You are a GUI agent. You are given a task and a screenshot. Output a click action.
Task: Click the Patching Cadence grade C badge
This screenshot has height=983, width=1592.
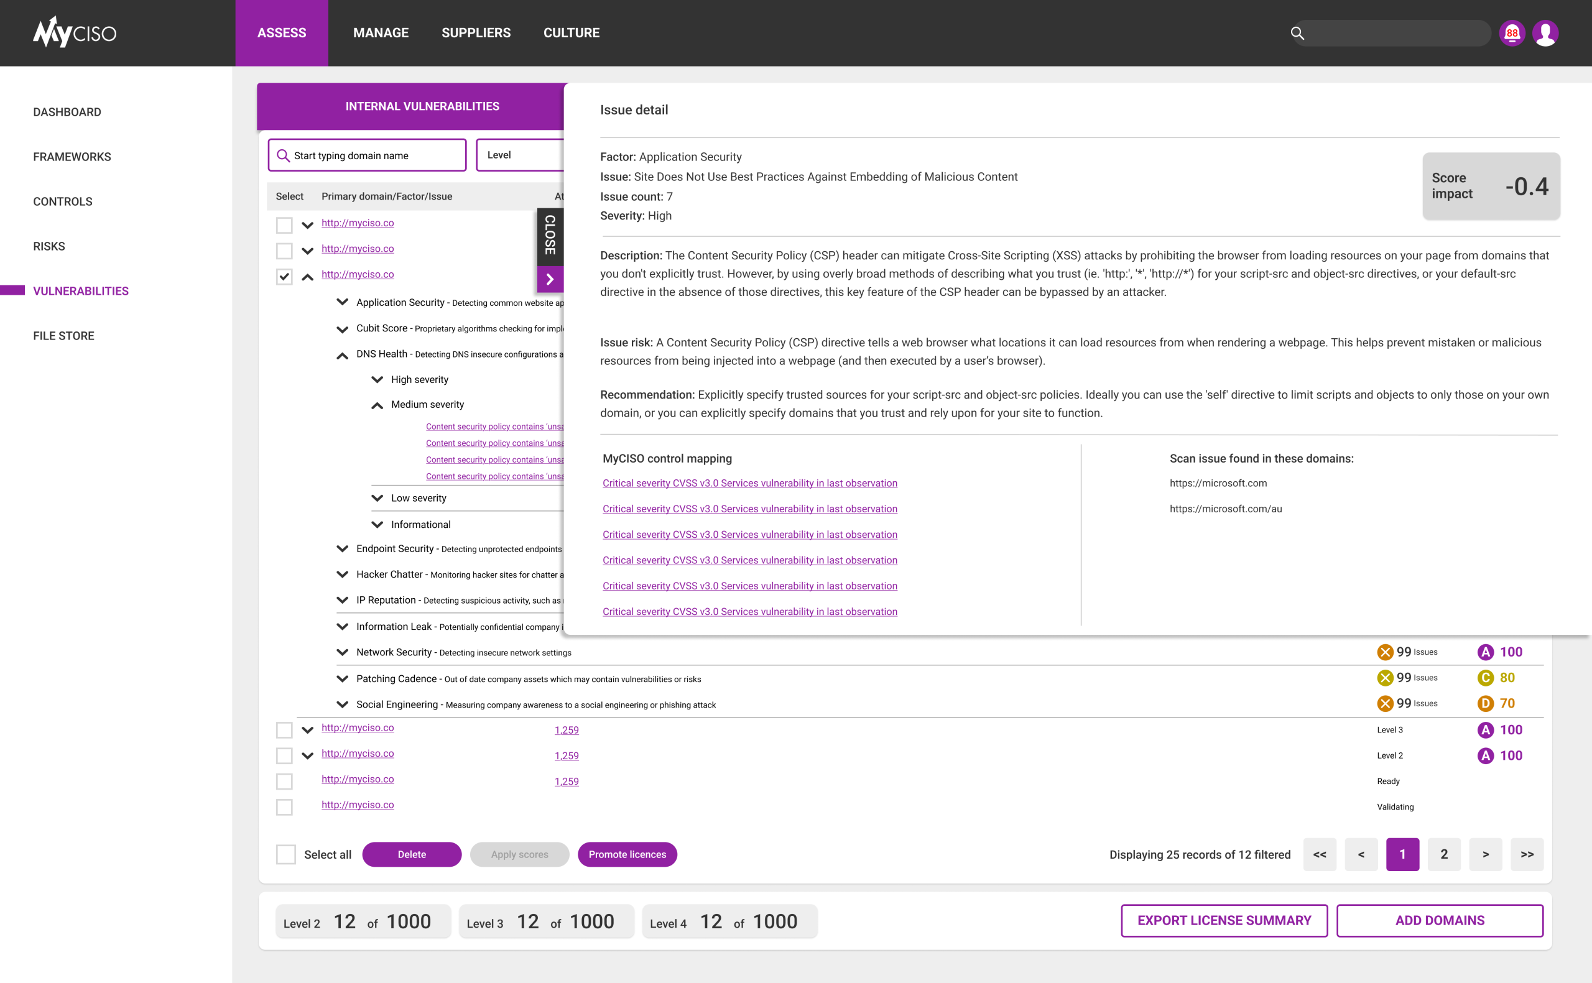point(1485,678)
